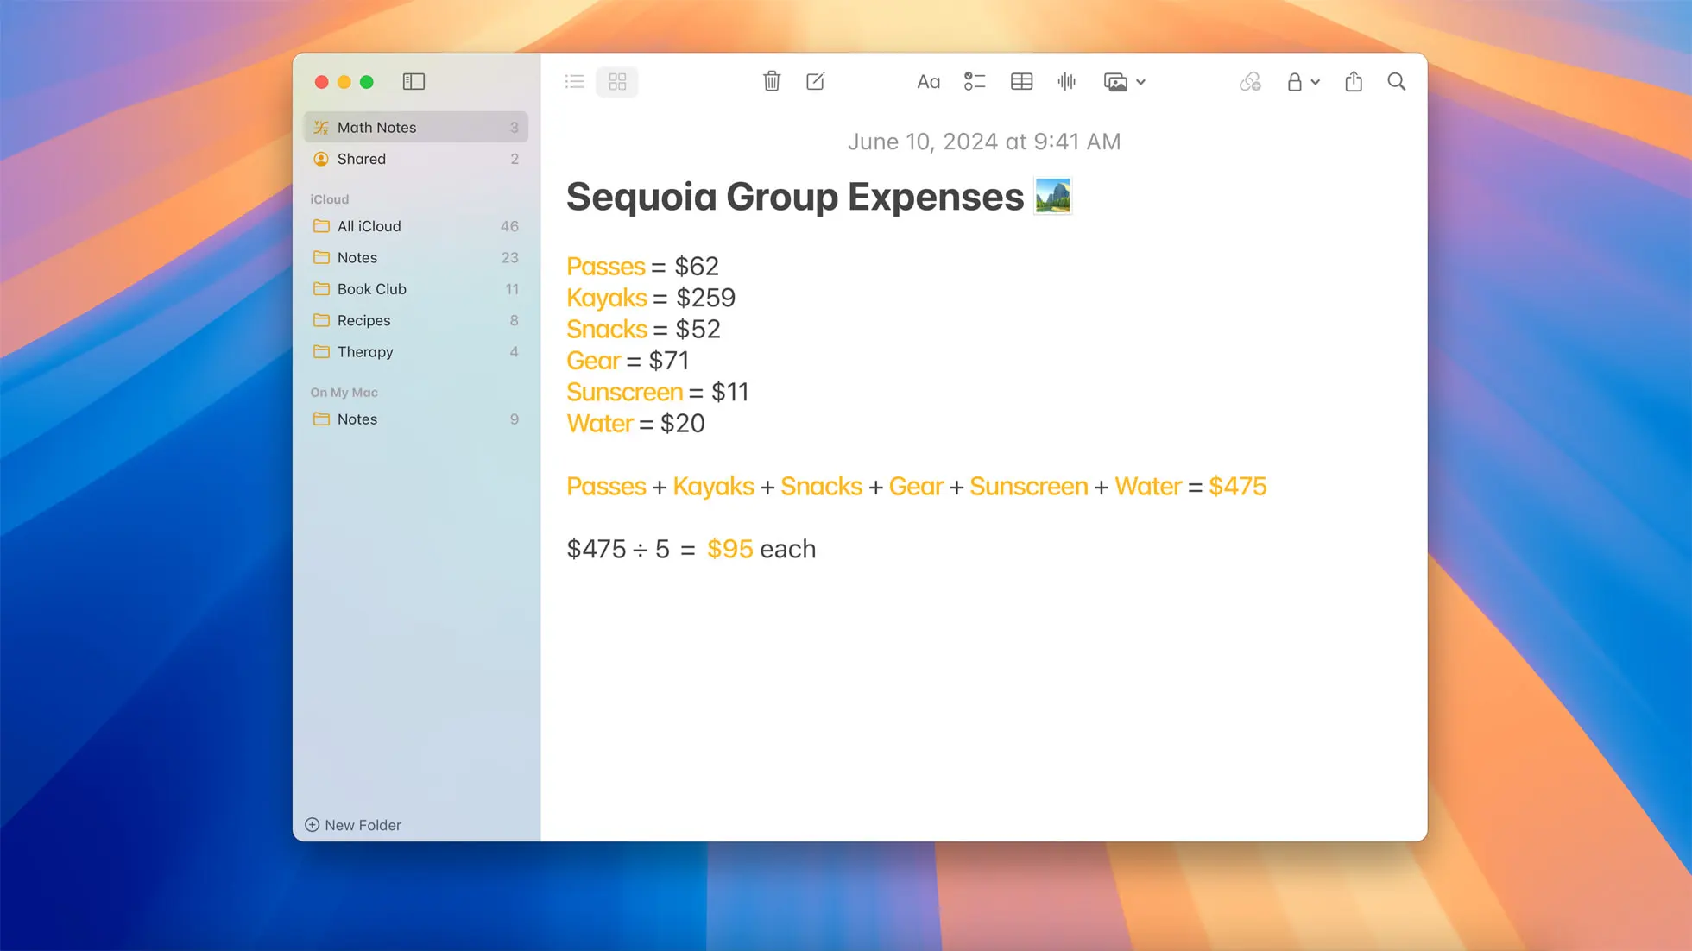This screenshot has height=951, width=1692.
Task: Open the Book Club folder
Action: 372,289
